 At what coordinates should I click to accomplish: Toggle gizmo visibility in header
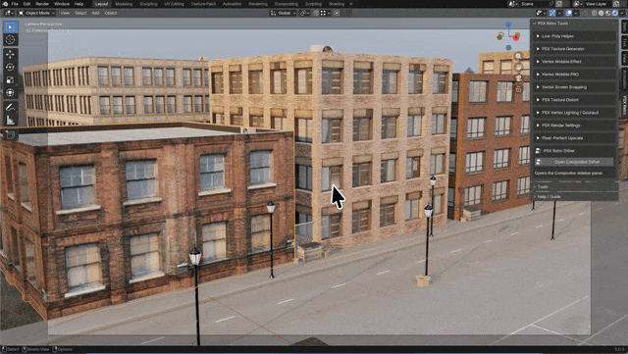coord(552,13)
